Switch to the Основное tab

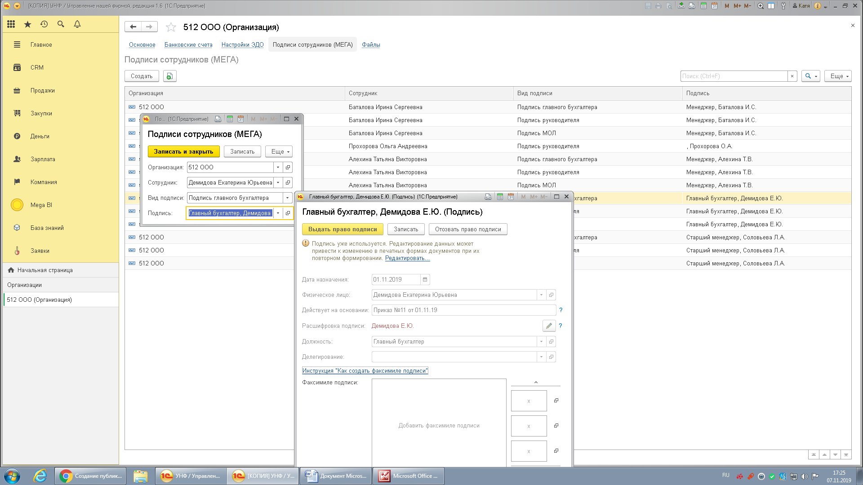(142, 44)
